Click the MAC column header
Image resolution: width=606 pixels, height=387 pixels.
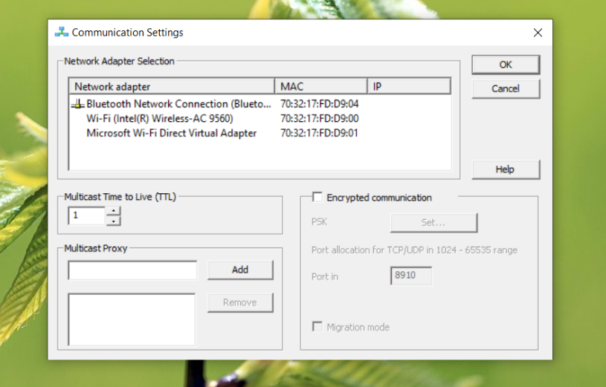[x=320, y=86]
